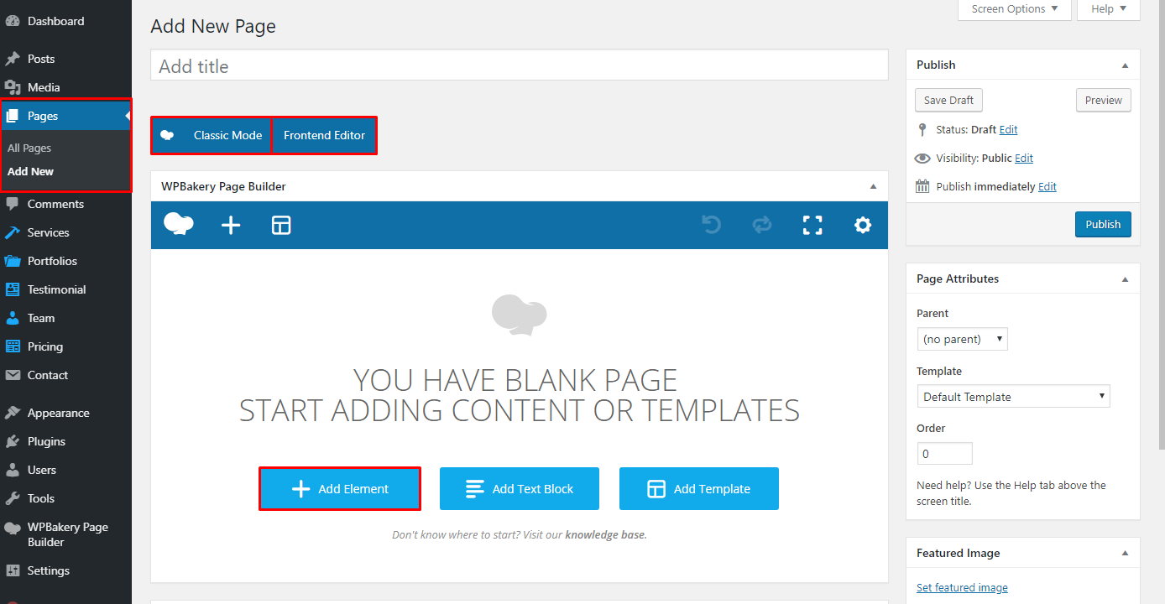The width and height of the screenshot is (1165, 604).
Task: Click the Order number field
Action: [x=945, y=454]
